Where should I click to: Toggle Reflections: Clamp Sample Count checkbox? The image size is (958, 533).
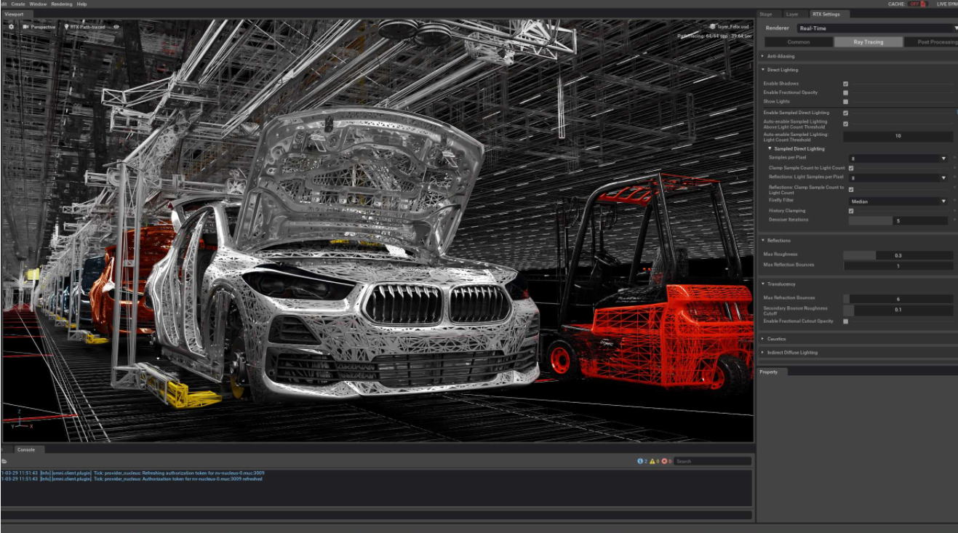click(851, 189)
